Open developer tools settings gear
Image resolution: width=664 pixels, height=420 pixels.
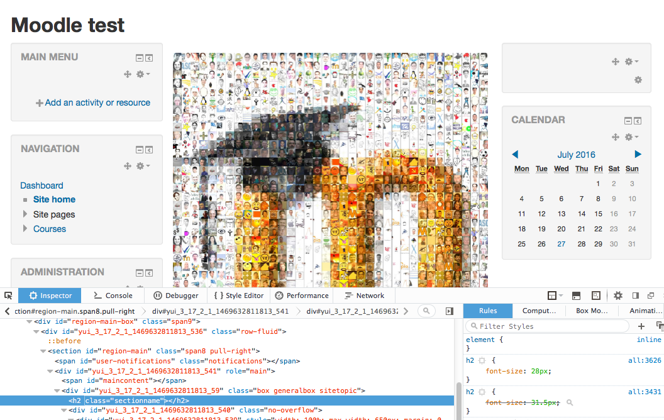click(x=618, y=296)
